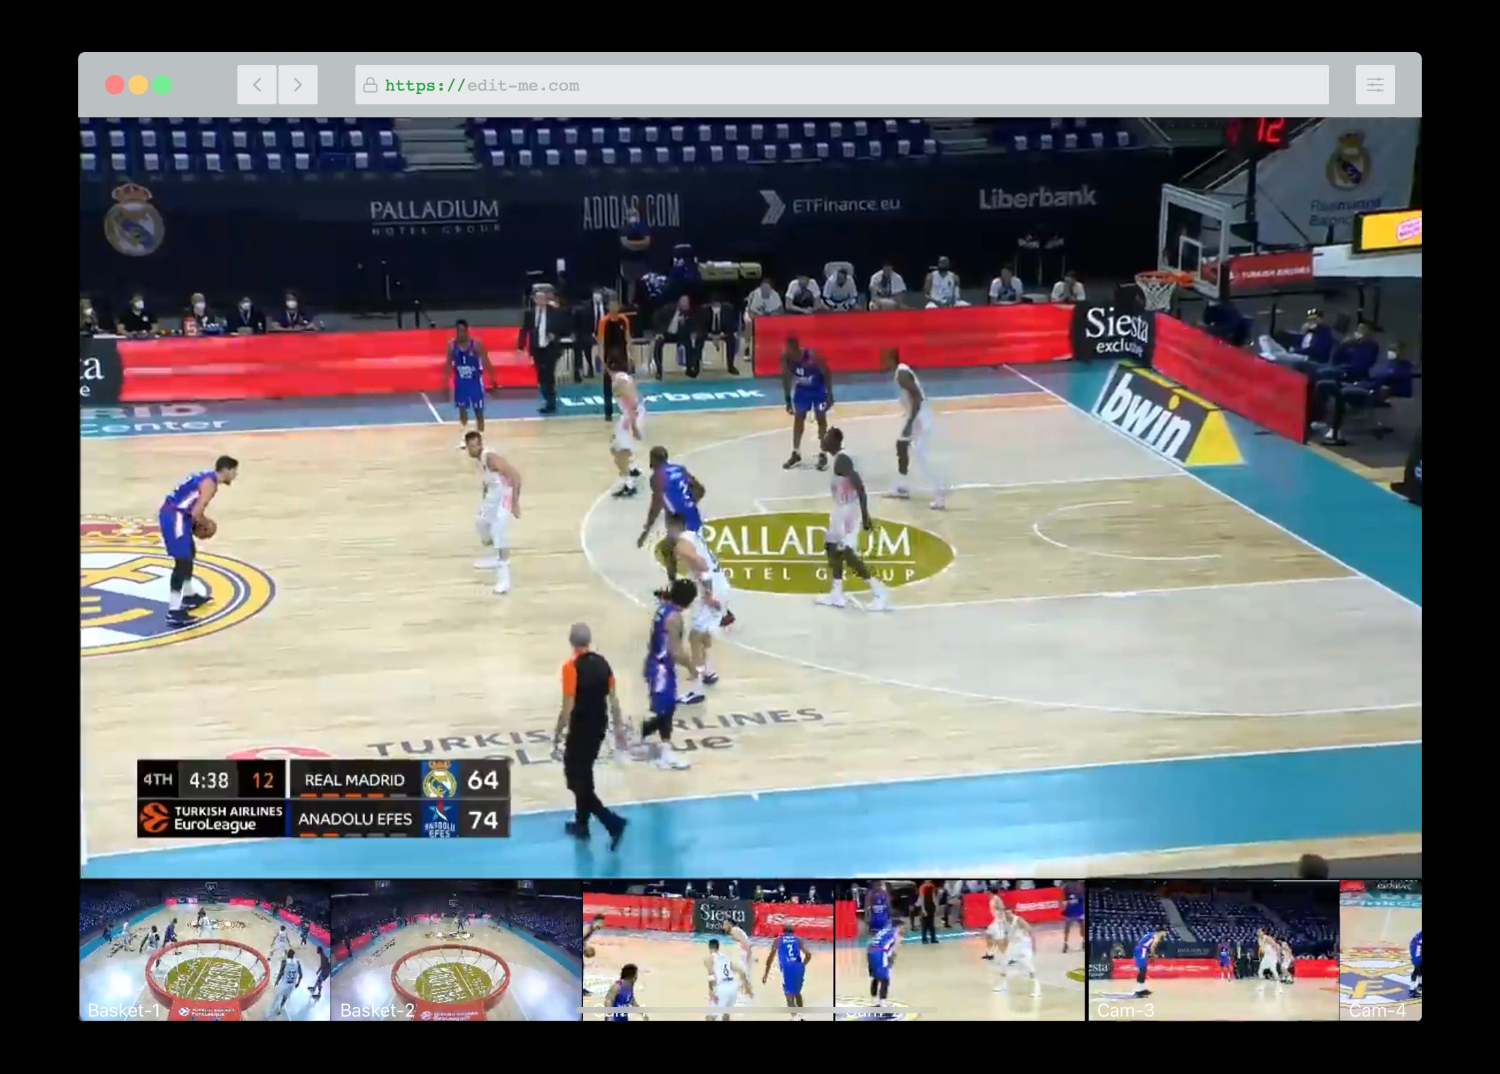This screenshot has height=1074, width=1500.
Task: Switch to the Cam-1 thumbnail
Action: coord(708,950)
